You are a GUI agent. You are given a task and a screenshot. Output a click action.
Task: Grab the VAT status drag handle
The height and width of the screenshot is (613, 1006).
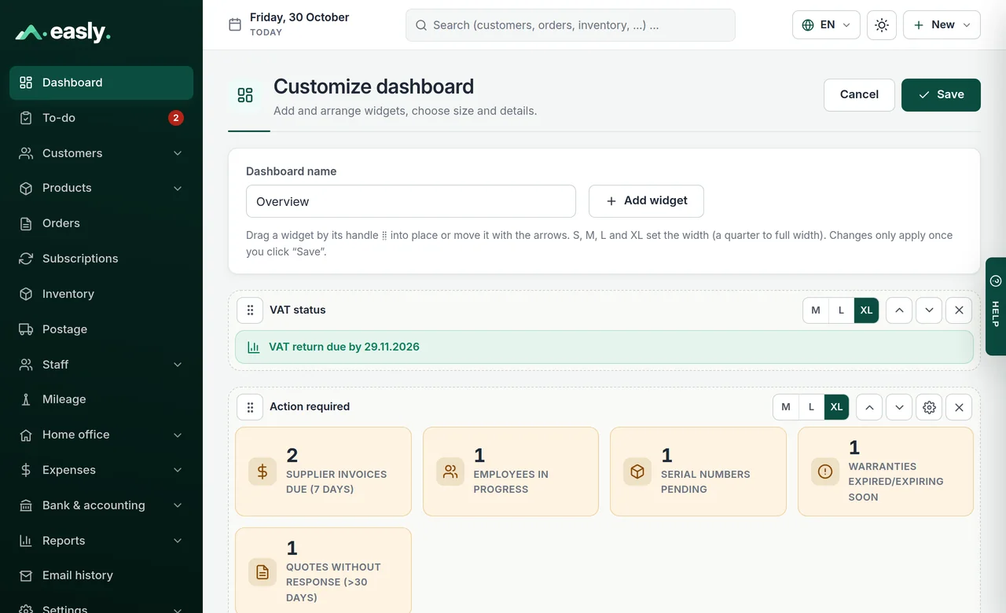(250, 310)
